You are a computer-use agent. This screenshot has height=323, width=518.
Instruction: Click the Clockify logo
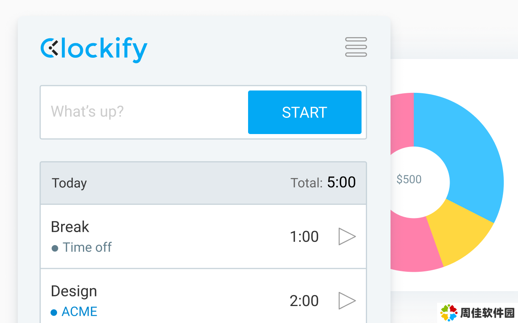[x=94, y=50]
